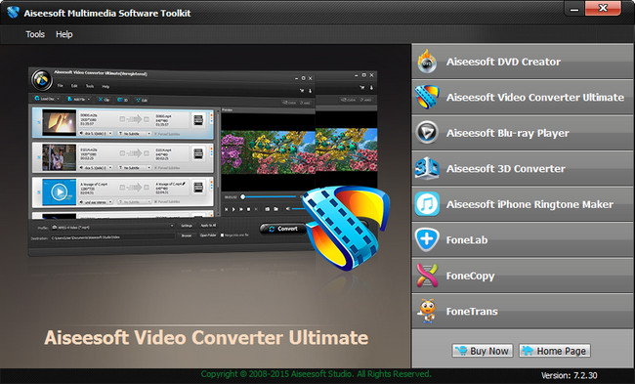This screenshot has width=635, height=384.
Task: Click the Buy Now button
Action: [483, 351]
